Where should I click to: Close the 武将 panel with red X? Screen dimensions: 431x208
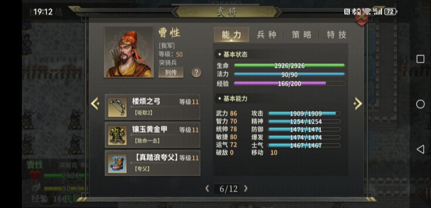[362, 18]
